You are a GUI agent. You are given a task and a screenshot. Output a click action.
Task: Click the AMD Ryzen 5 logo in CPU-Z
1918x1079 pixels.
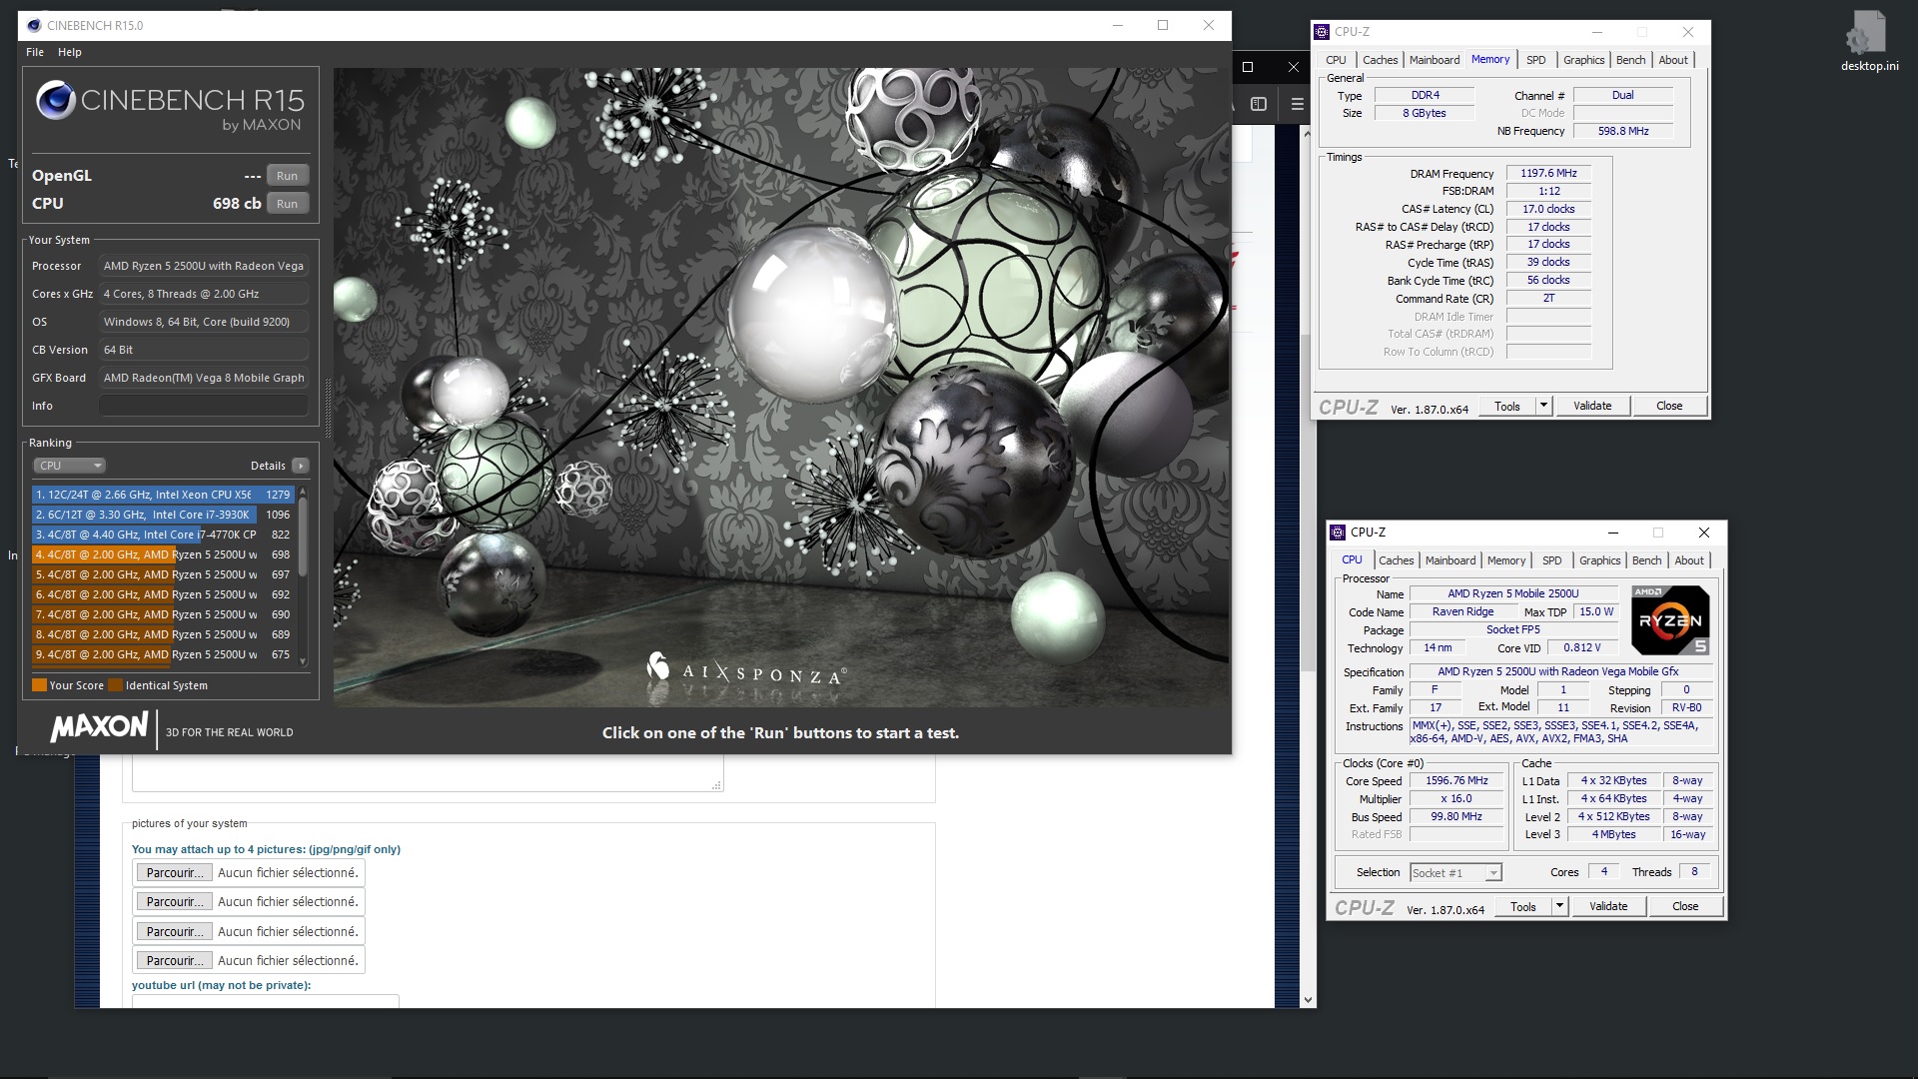tap(1670, 620)
